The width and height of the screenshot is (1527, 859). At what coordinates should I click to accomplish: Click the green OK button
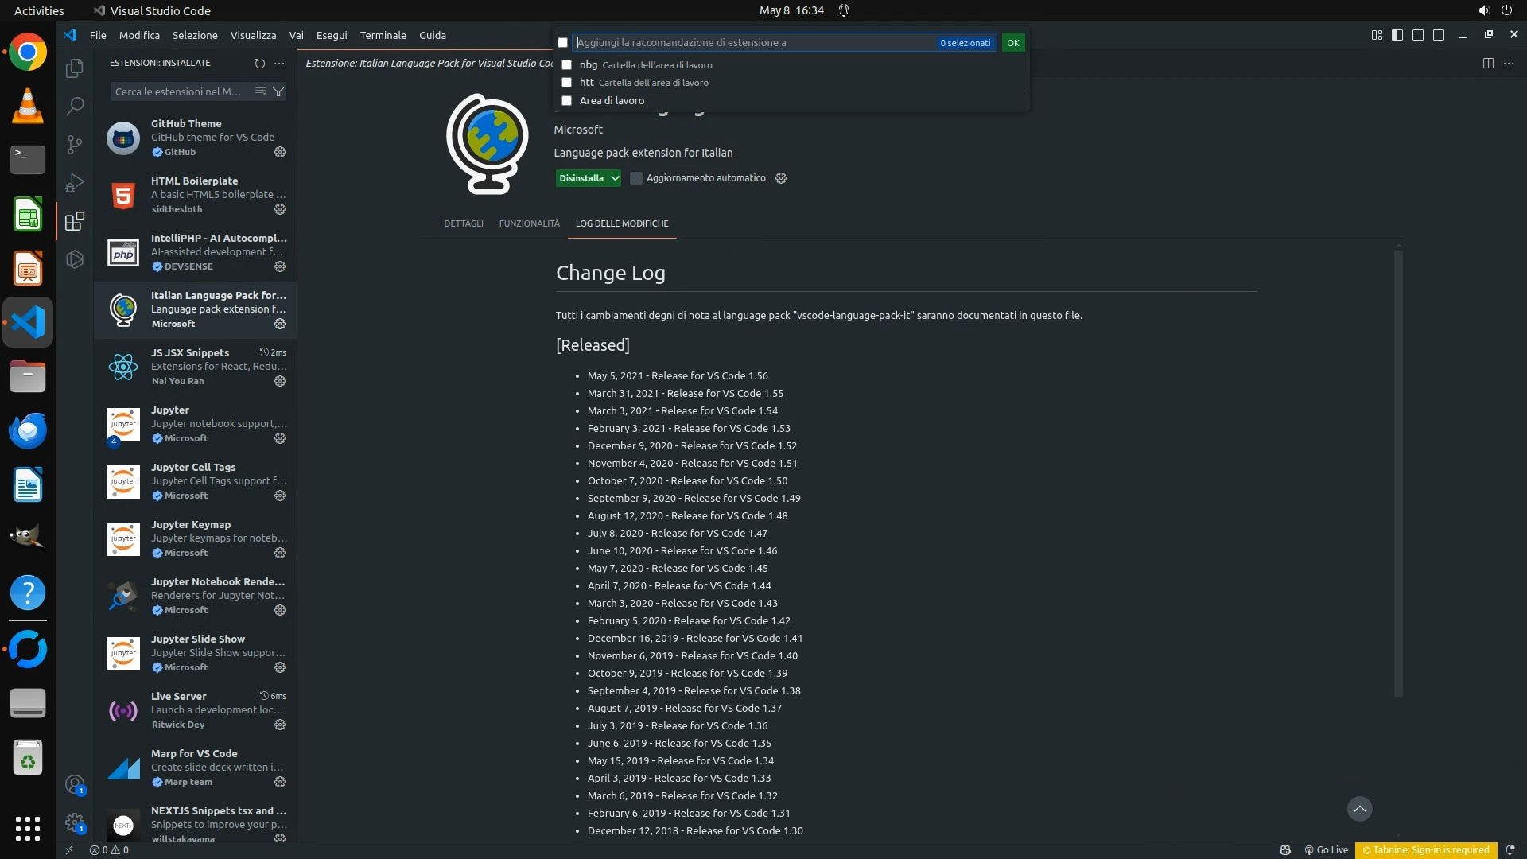click(x=1012, y=43)
